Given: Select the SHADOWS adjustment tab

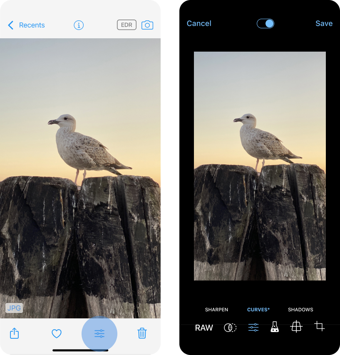Looking at the screenshot, I should point(300,310).
